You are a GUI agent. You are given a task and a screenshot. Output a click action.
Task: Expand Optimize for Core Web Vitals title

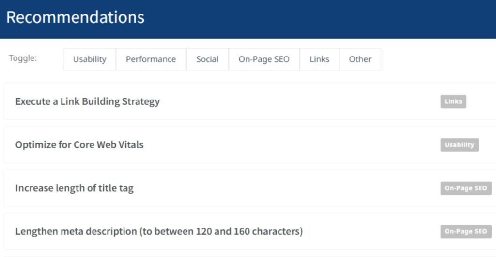(x=79, y=145)
